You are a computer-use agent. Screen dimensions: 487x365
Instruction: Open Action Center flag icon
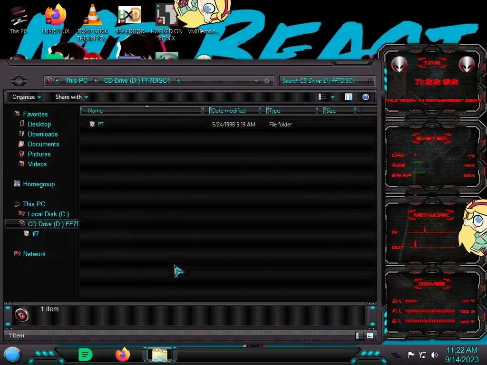pos(411,355)
